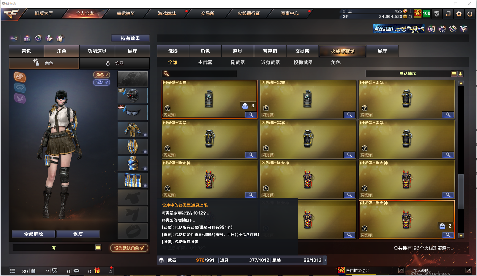Select the 主武器 filter tab
This screenshot has height=276, width=477.
(x=205, y=62)
